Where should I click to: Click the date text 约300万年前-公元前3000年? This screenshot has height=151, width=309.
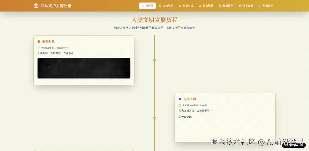[55, 48]
